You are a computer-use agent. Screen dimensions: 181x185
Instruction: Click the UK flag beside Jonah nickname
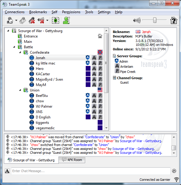138,31
